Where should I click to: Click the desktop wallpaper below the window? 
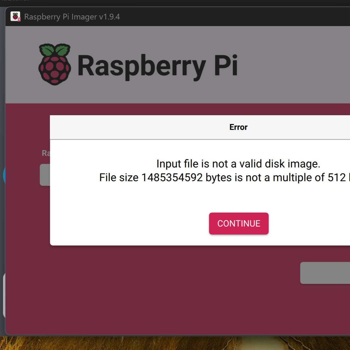click(x=176, y=343)
